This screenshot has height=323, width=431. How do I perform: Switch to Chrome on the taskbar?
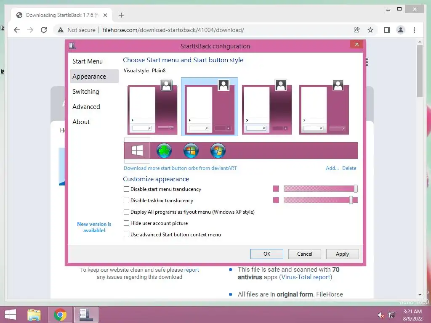(x=60, y=315)
